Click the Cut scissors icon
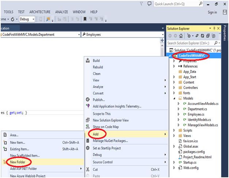The height and width of the screenshot is (178, 229). [88, 169]
